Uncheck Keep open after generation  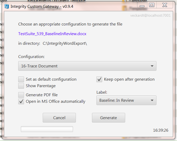pos(99,79)
